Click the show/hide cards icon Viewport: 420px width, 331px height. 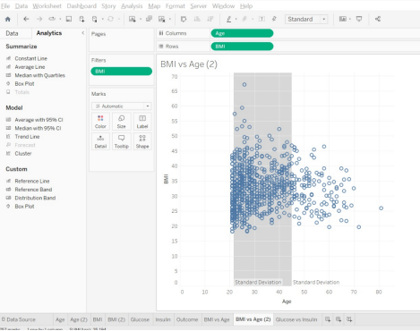343,19
